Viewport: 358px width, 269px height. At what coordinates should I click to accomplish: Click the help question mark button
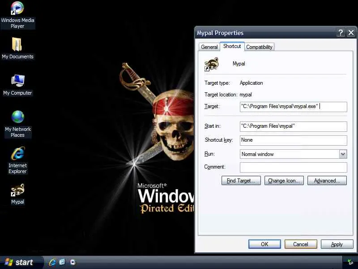point(341,33)
